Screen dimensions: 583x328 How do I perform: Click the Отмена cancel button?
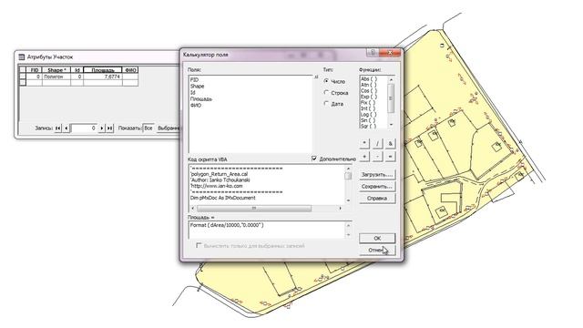click(x=377, y=250)
